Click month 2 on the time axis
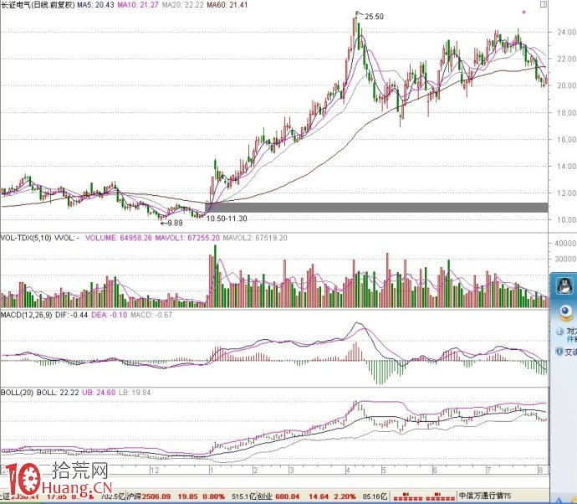The height and width of the screenshot is (504, 577). tap(255, 471)
